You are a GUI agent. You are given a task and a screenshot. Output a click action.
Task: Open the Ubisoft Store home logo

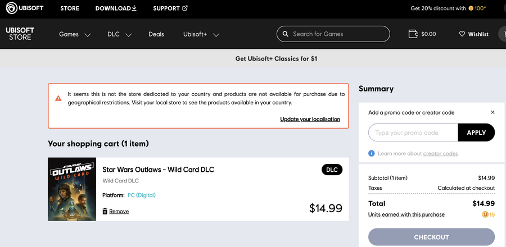pyautogui.click(x=20, y=34)
